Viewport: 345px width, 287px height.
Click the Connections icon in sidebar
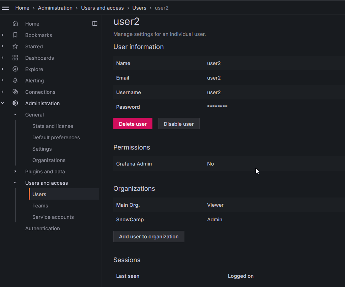coord(15,92)
